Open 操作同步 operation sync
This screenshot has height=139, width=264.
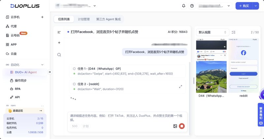(x=20, y=80)
